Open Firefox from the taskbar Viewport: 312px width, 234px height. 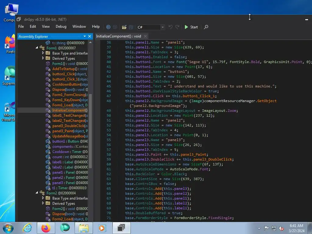coord(46,228)
